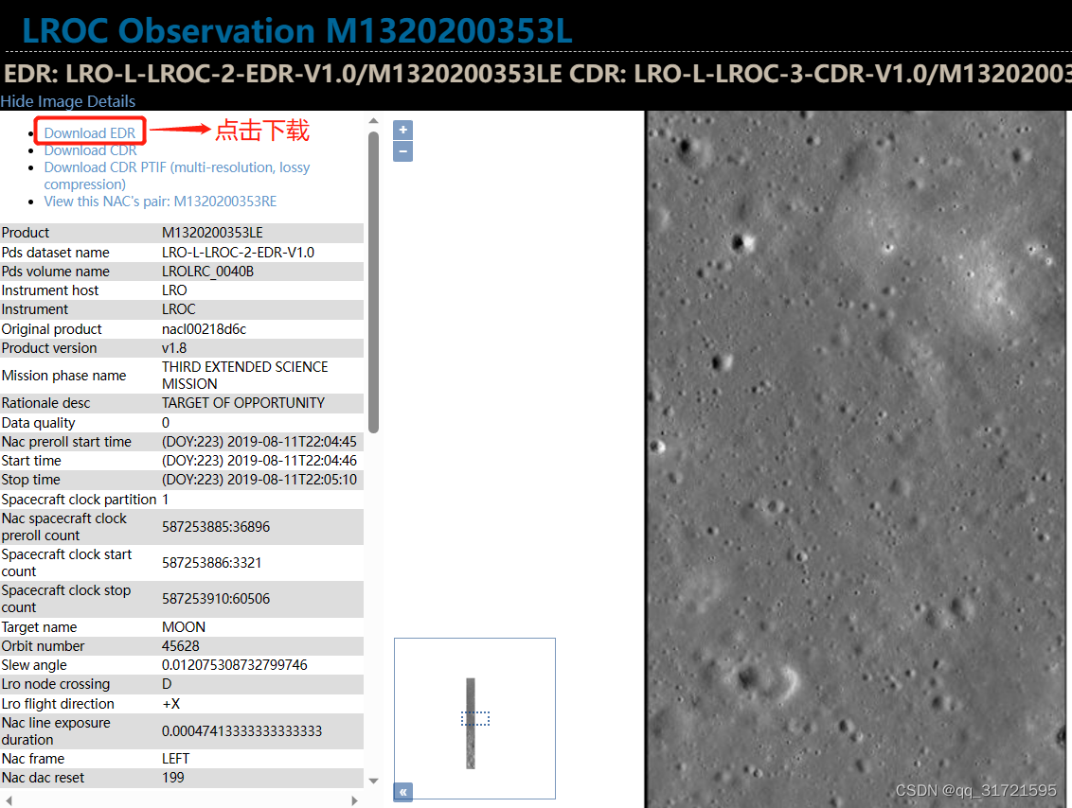This screenshot has height=808, width=1072.
Task: Click the Instrument host label
Action: point(50,290)
